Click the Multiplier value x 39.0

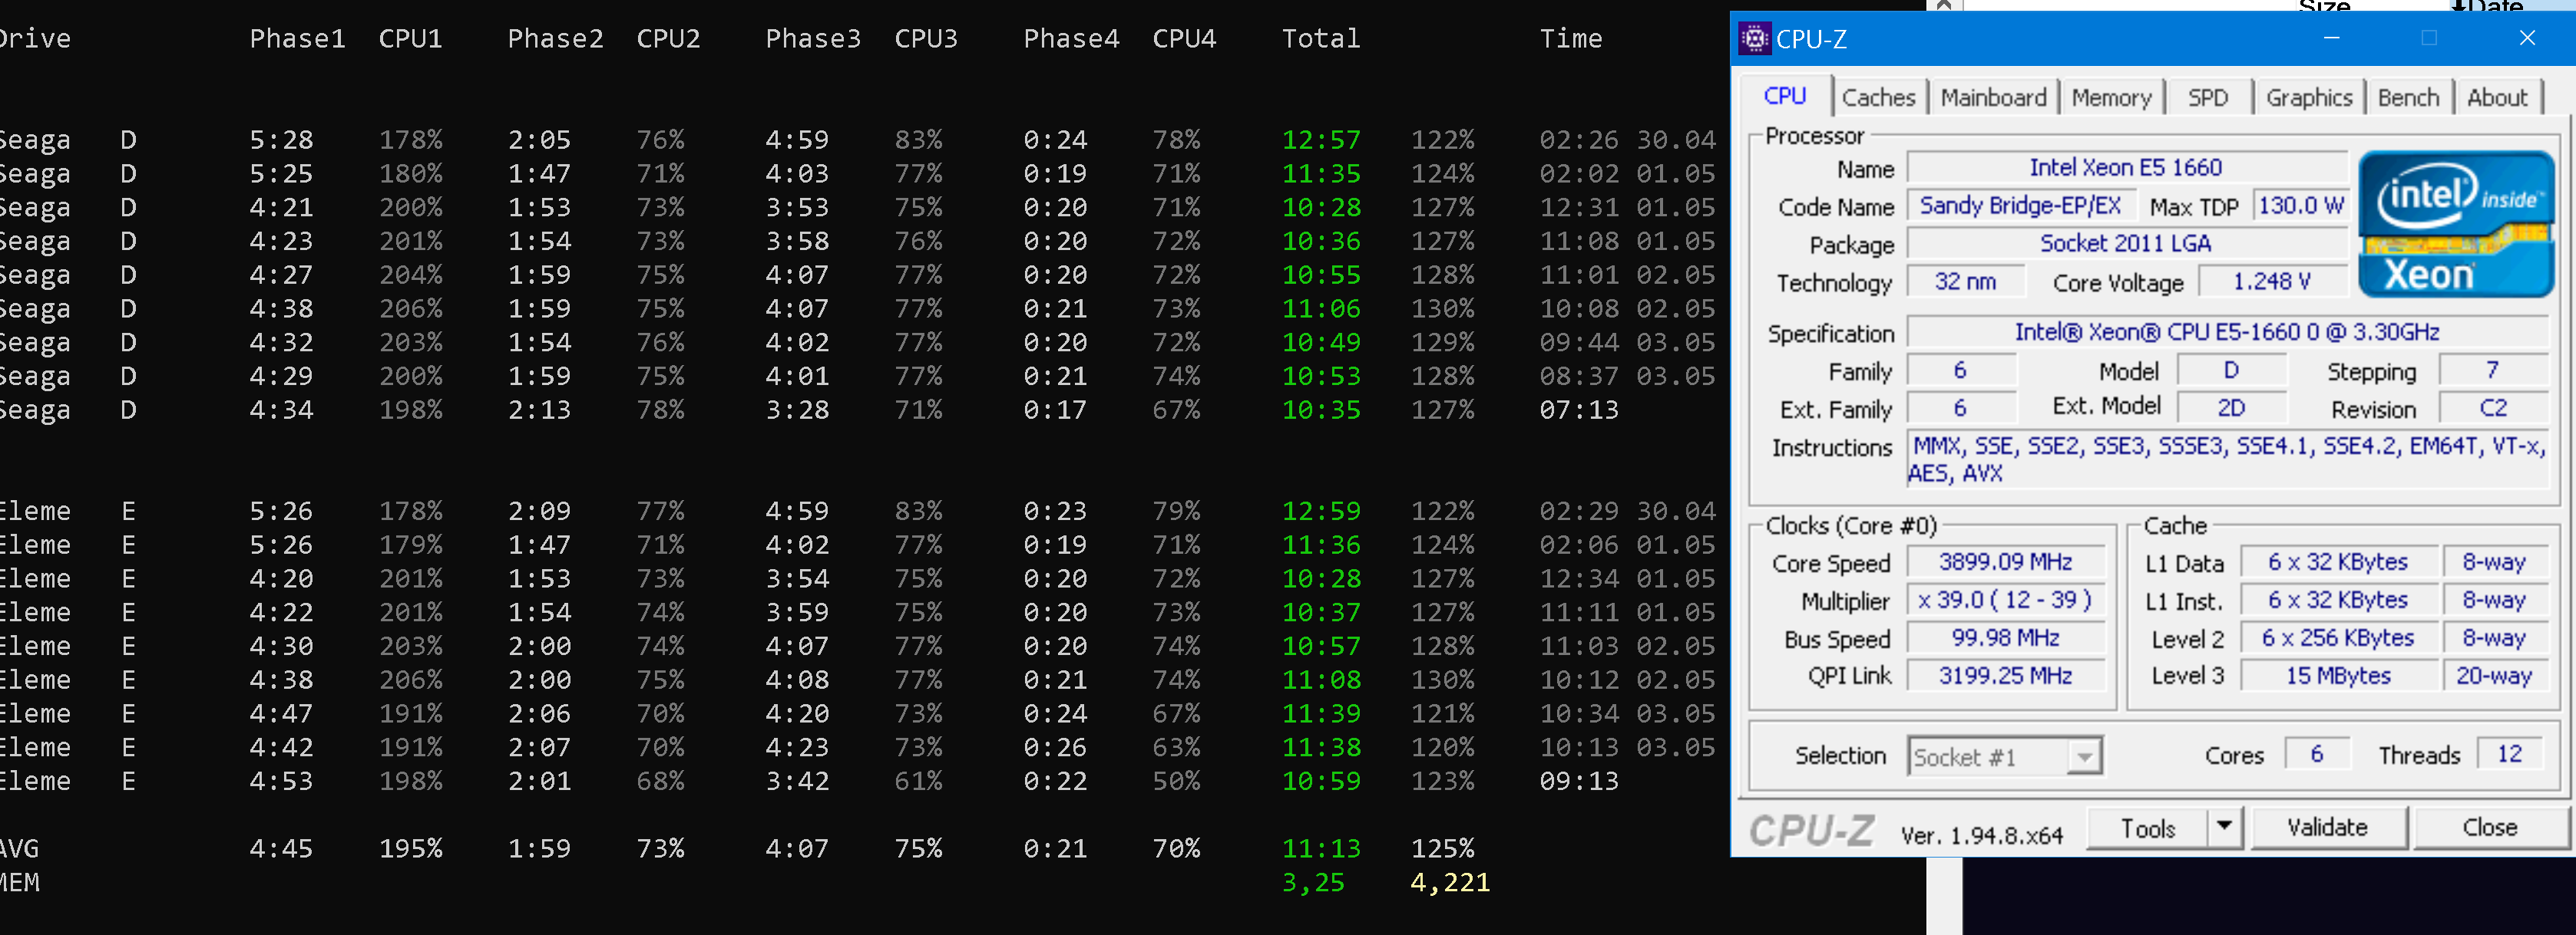2005,599
